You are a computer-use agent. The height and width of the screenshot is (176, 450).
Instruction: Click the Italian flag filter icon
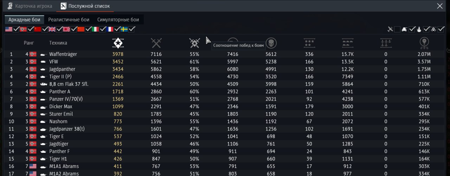pyautogui.click(x=95, y=29)
